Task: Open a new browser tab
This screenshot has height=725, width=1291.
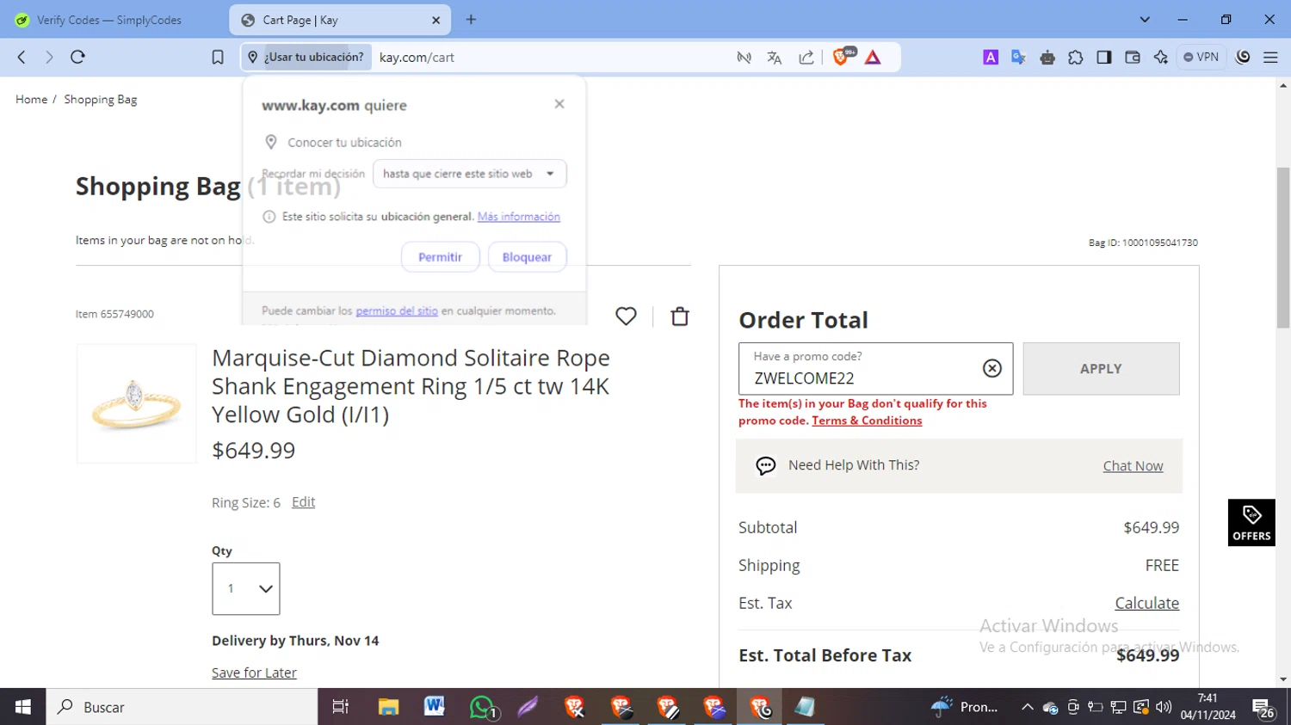Action: [x=471, y=20]
